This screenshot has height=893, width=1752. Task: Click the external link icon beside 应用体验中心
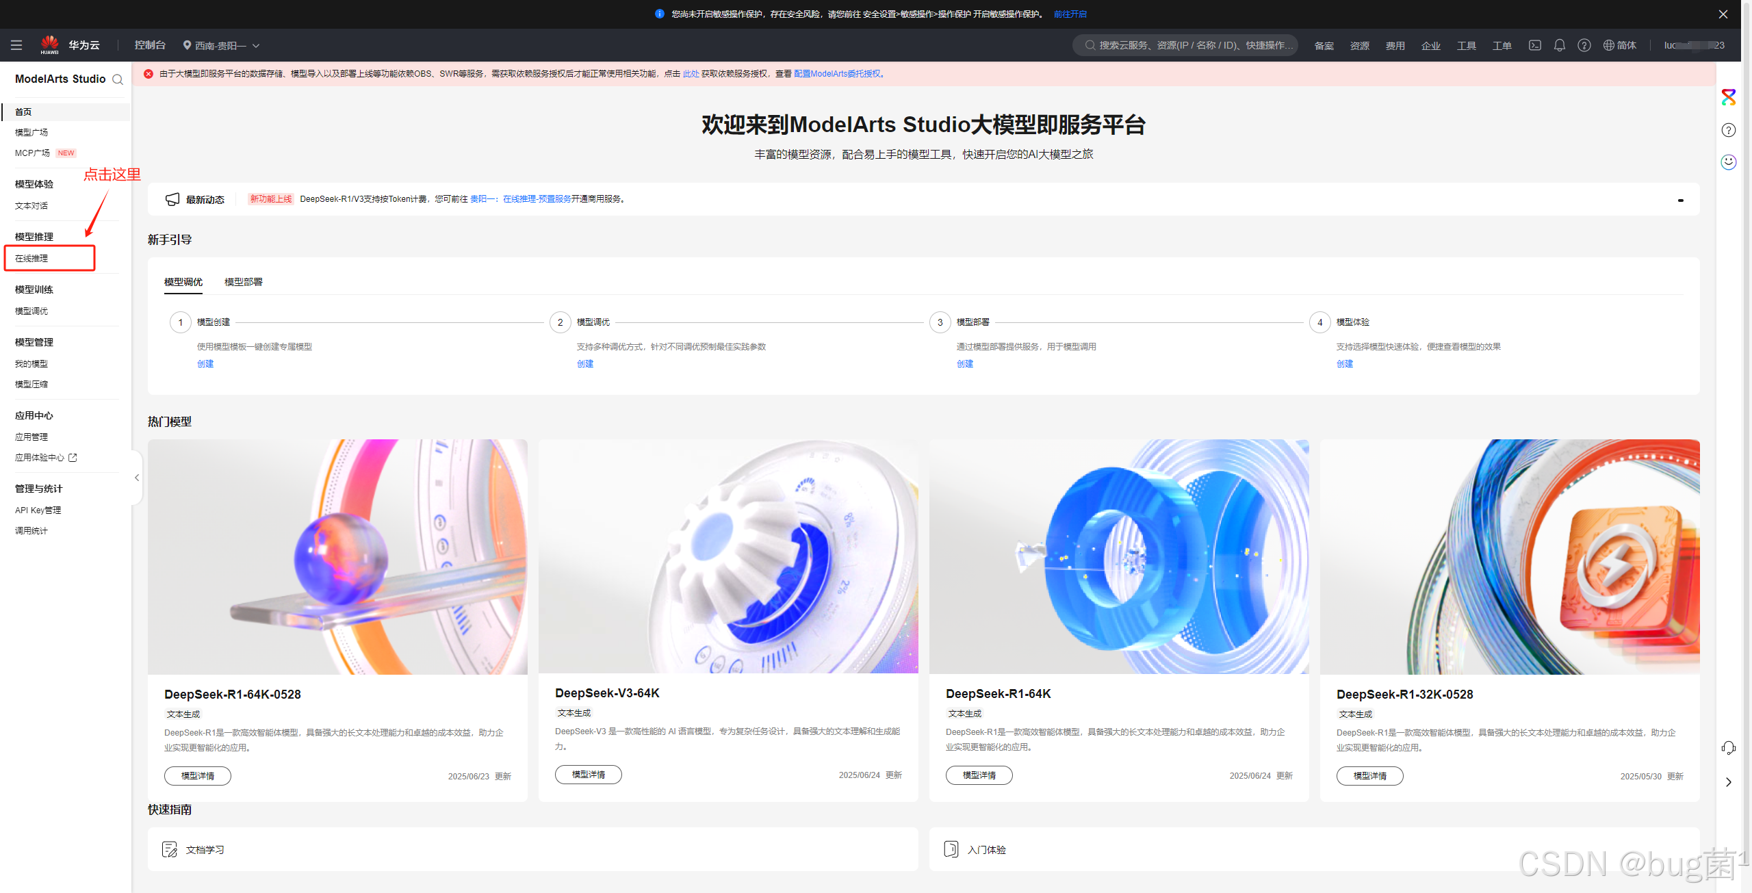[73, 457]
